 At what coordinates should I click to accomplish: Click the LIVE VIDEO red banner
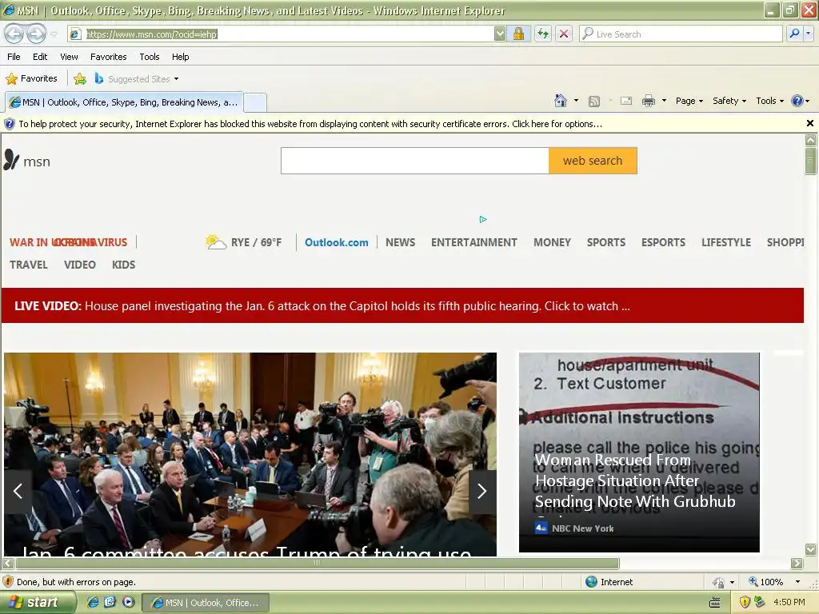click(402, 305)
